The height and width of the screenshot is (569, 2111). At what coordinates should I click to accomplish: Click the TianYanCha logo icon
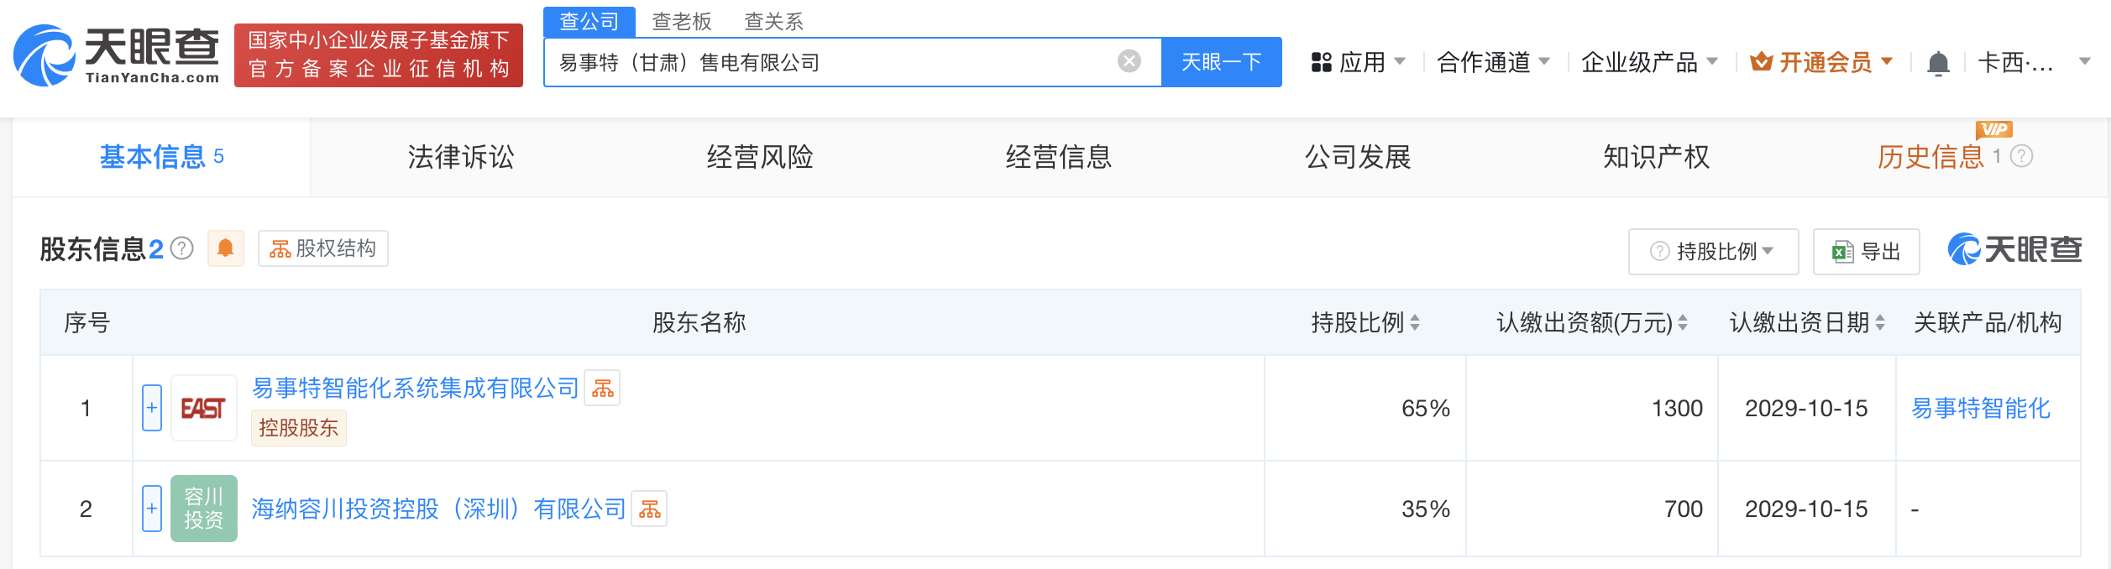click(44, 55)
